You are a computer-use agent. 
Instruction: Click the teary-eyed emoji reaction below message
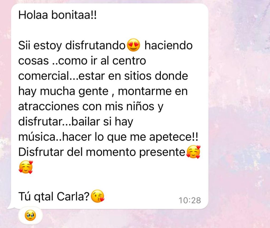30,215
